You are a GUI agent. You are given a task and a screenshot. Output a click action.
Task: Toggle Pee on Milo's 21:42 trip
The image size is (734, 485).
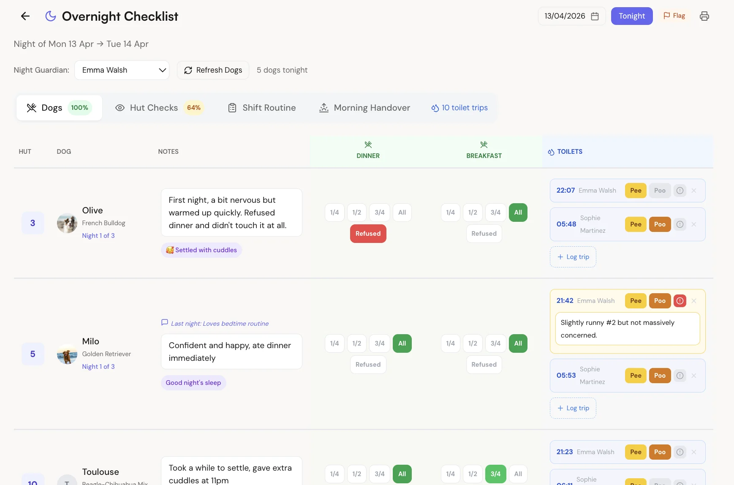coord(636,301)
